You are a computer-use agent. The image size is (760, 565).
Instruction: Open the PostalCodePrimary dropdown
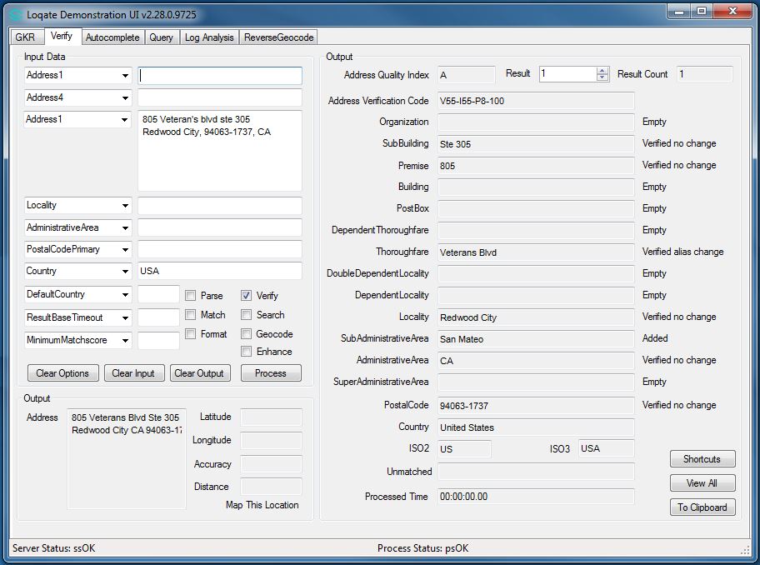[x=125, y=249]
